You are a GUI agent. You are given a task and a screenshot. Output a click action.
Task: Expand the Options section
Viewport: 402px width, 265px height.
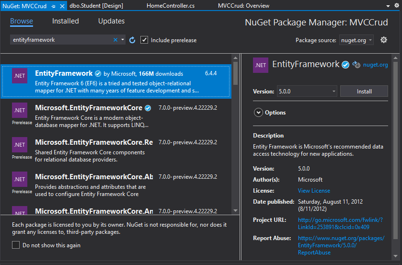click(258, 113)
